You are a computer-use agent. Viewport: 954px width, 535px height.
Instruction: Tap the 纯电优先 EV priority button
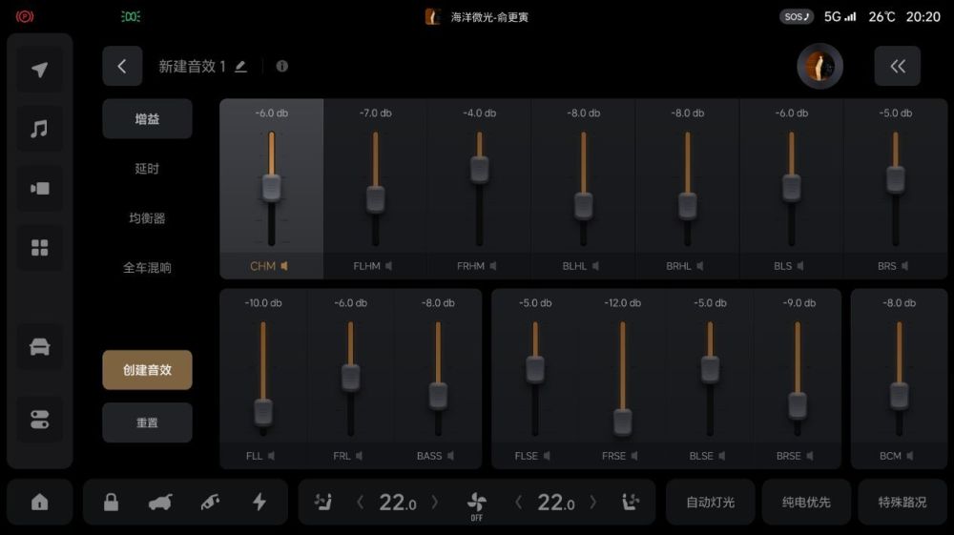[x=806, y=503]
